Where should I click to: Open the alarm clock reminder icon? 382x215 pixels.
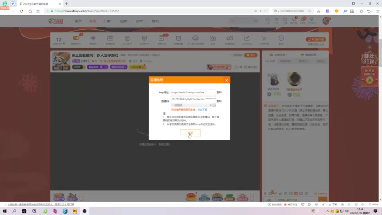click(178, 38)
